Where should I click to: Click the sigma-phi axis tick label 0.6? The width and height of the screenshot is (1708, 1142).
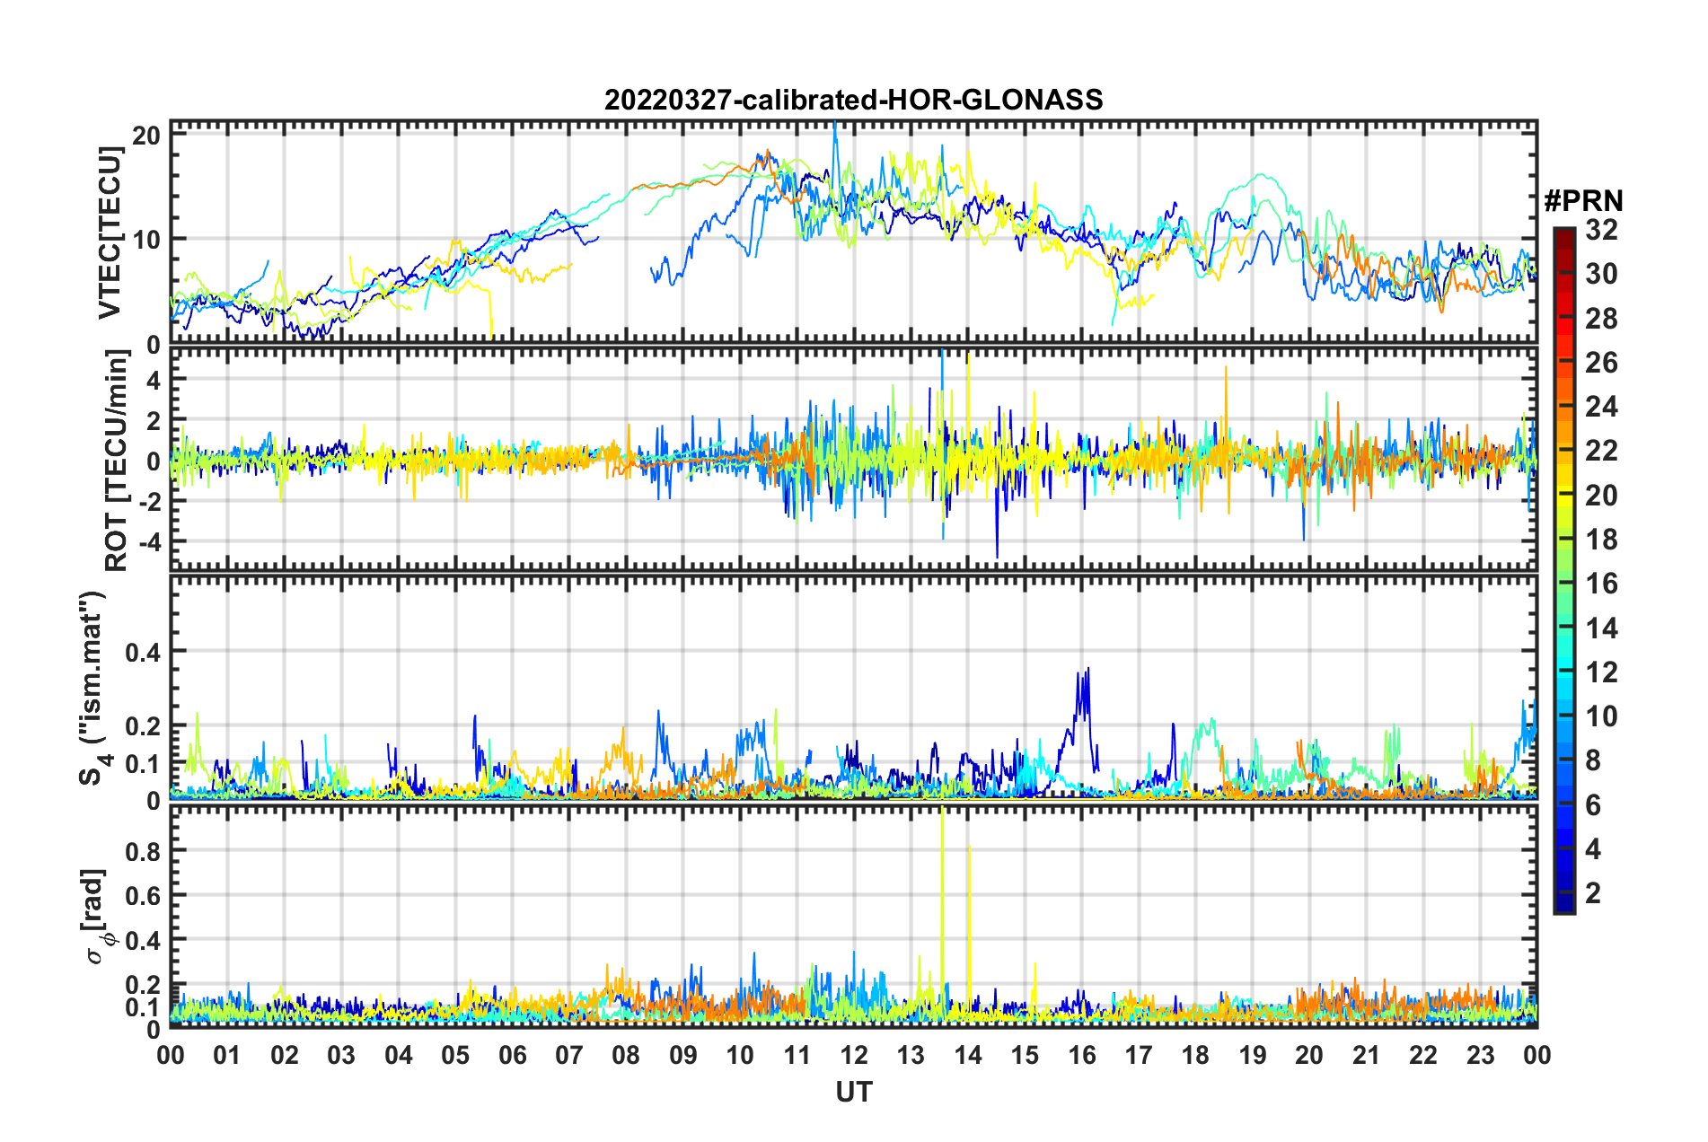144,896
